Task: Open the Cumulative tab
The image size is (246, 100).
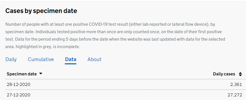Action: (x=41, y=59)
